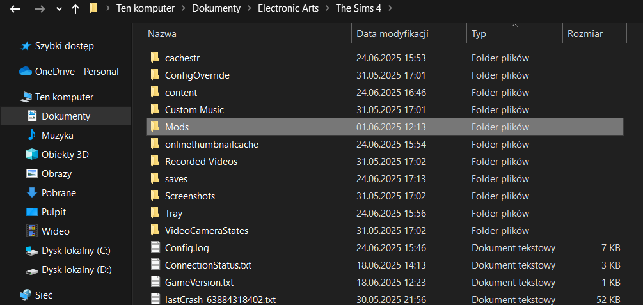The width and height of the screenshot is (643, 305).
Task: Expand chevron after Ten komputer breadcrumb
Action: pyautogui.click(x=183, y=8)
